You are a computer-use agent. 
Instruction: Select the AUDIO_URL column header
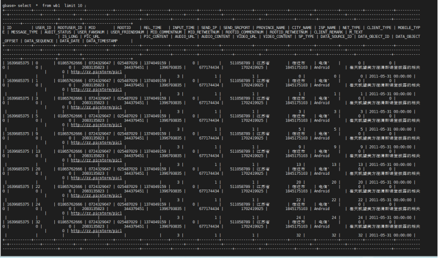click(184, 36)
